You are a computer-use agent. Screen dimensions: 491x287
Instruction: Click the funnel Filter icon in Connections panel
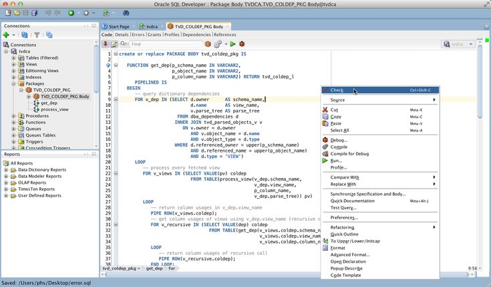click(x=37, y=35)
